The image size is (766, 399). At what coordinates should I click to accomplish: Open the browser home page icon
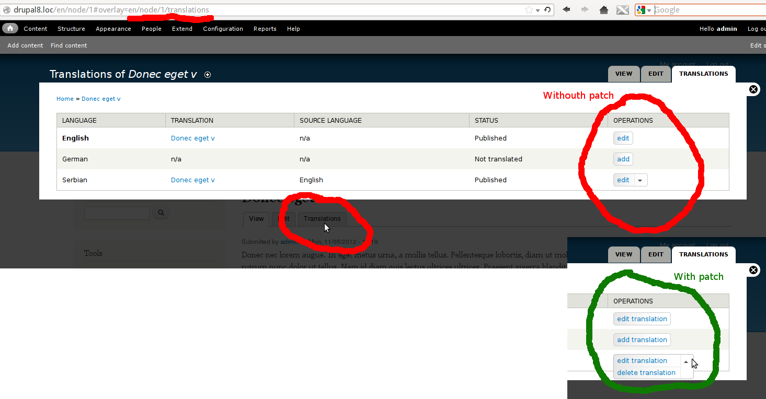point(604,9)
